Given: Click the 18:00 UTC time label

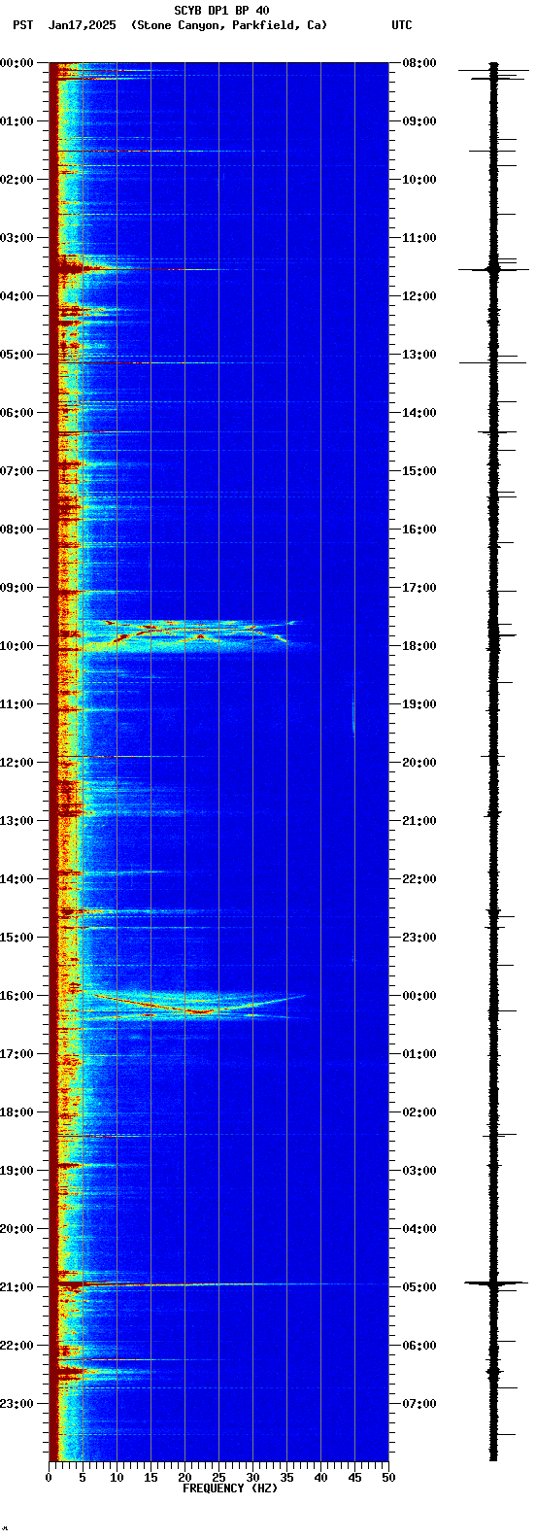Looking at the screenshot, I should coord(419,646).
